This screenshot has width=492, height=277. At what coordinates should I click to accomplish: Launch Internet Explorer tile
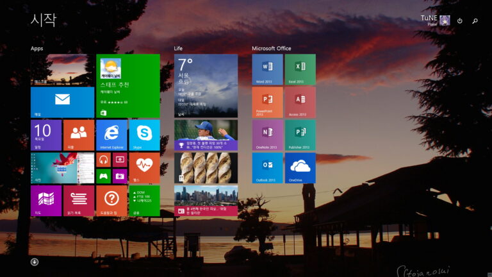pos(111,135)
